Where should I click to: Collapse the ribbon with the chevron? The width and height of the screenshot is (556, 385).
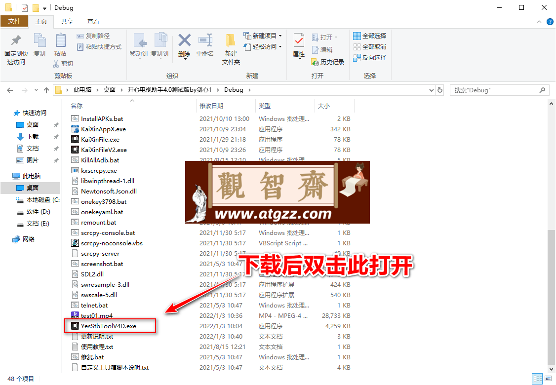pos(539,22)
